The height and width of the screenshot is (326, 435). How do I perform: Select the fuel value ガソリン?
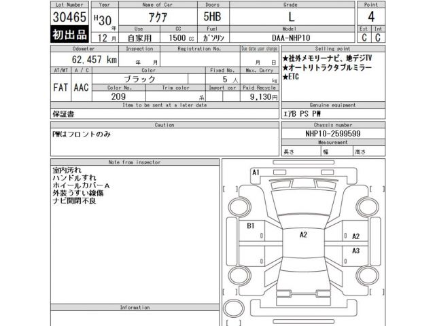coord(213,38)
